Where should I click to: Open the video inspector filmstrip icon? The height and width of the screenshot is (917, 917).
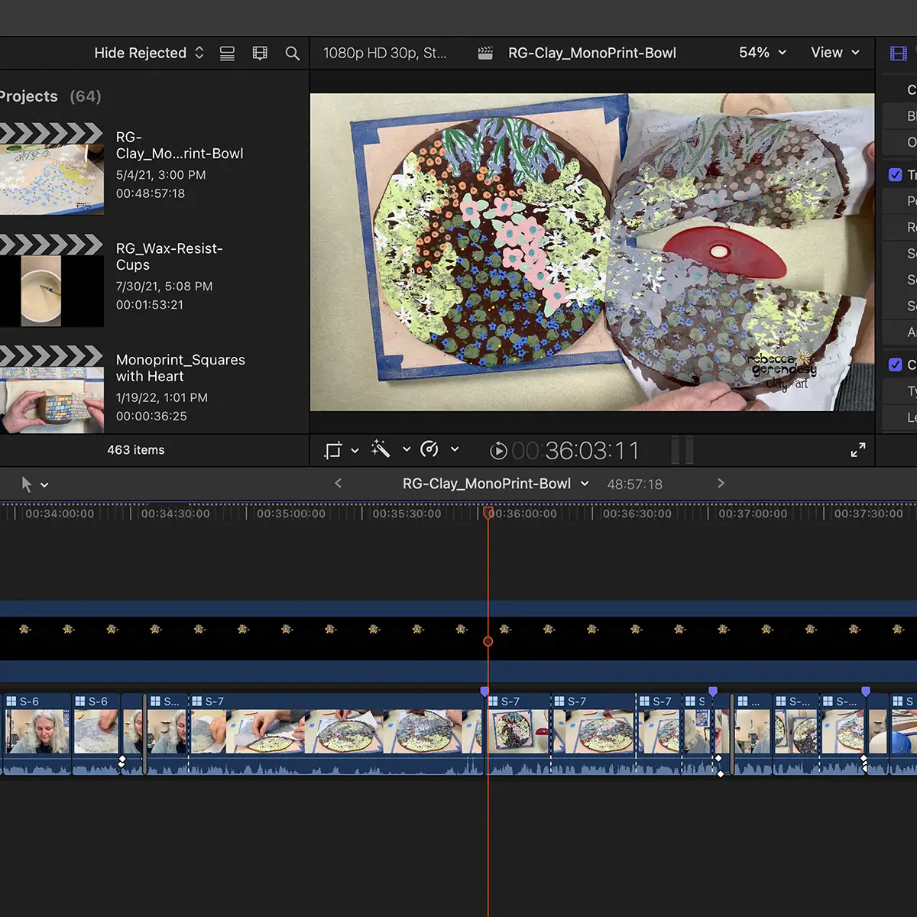(899, 53)
